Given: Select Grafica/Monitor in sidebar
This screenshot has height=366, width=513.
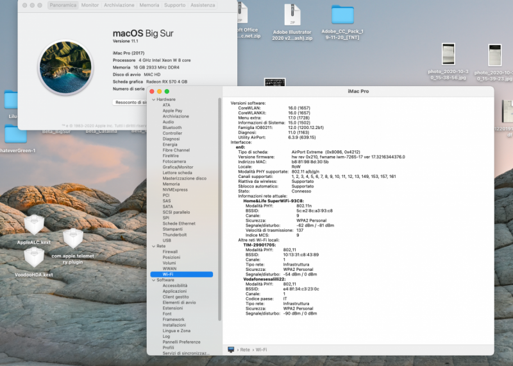Looking at the screenshot, I should pos(178,167).
